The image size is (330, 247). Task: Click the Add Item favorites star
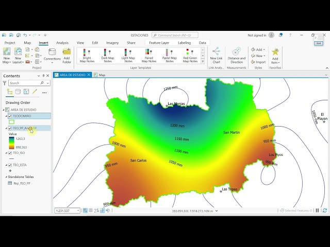coord(275,52)
